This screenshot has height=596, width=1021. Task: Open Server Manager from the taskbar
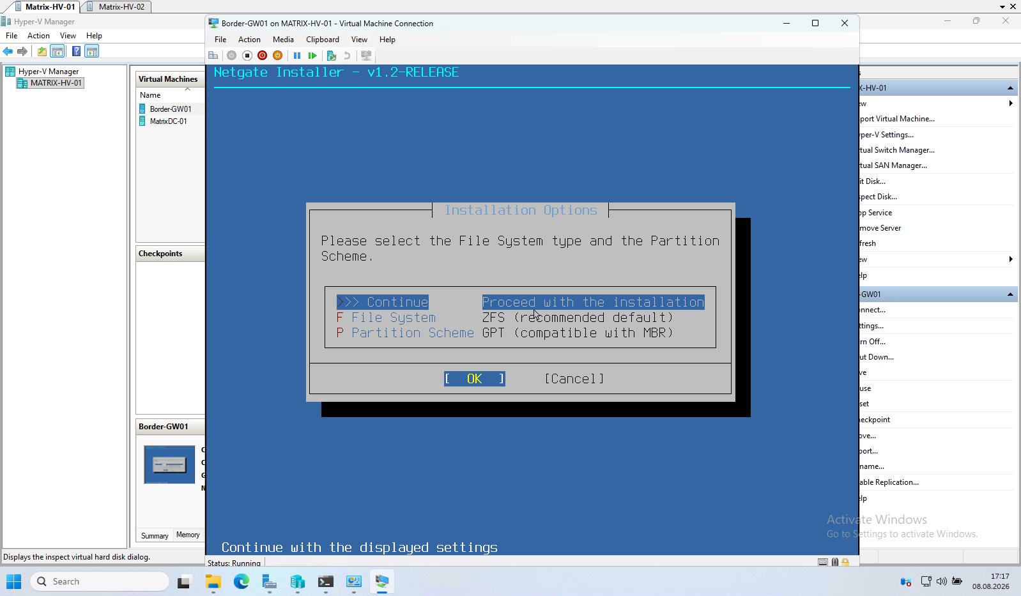point(269,581)
